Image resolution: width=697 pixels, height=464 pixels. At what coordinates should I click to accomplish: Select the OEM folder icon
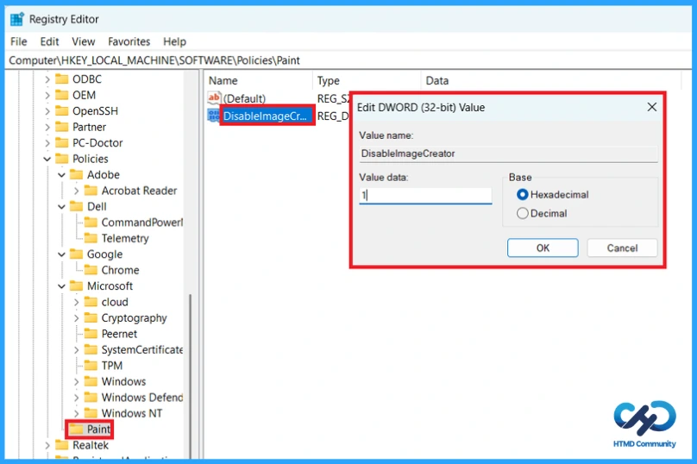[x=62, y=95]
